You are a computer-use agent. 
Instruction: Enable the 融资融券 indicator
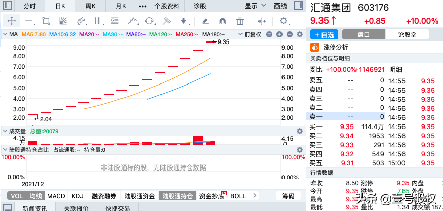104,196
